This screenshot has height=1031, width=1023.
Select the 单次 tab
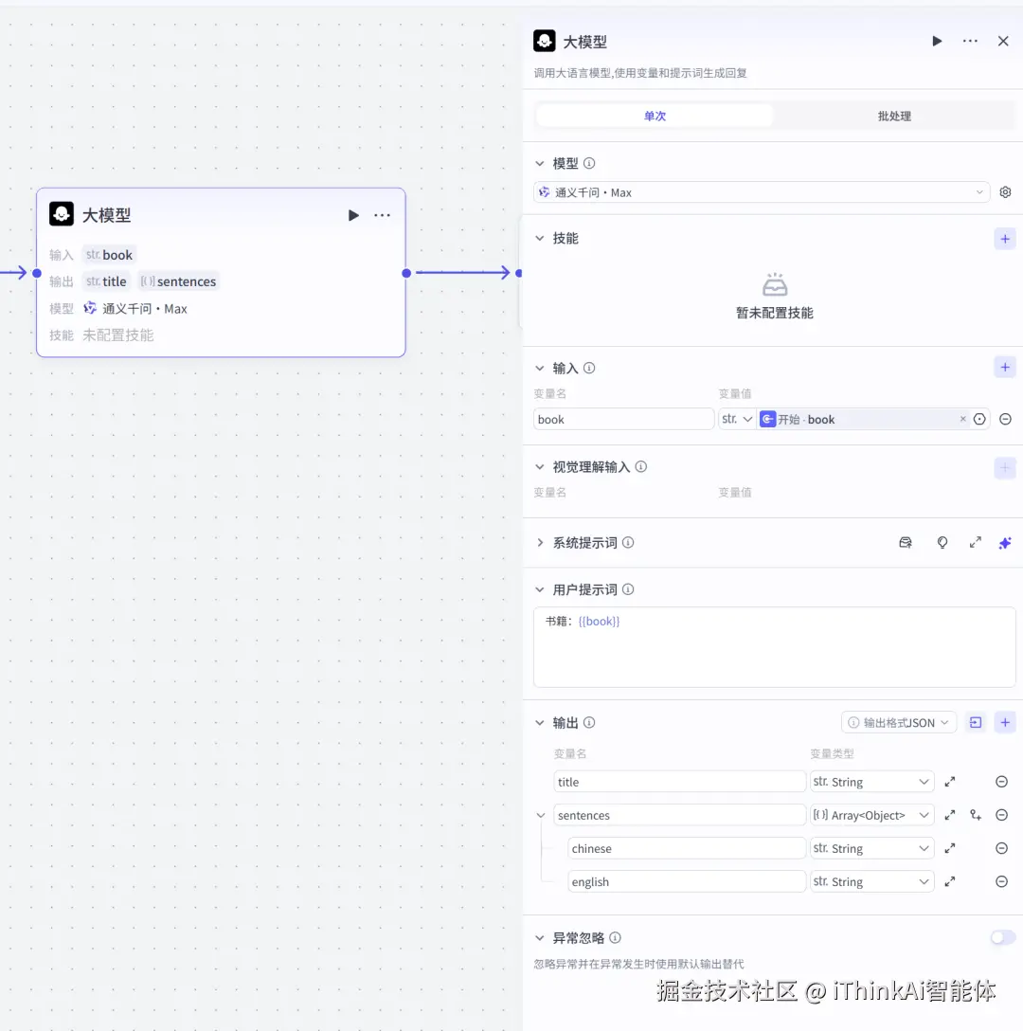coord(654,116)
